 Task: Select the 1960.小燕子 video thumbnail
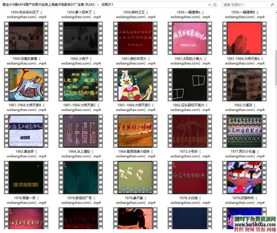pos(81,38)
